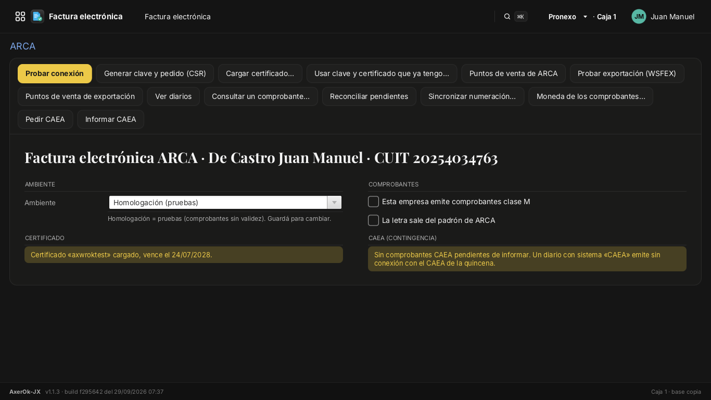Click the ARCA breadcrumb link
This screenshot has height=400, width=711.
pyautogui.click(x=23, y=46)
